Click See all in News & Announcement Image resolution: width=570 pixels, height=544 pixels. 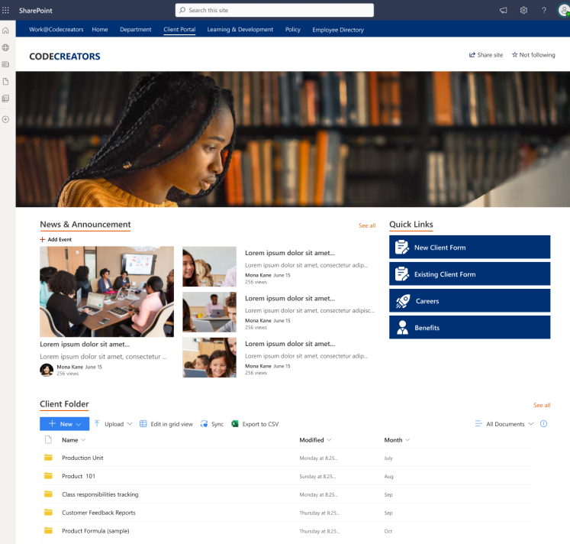tap(367, 226)
